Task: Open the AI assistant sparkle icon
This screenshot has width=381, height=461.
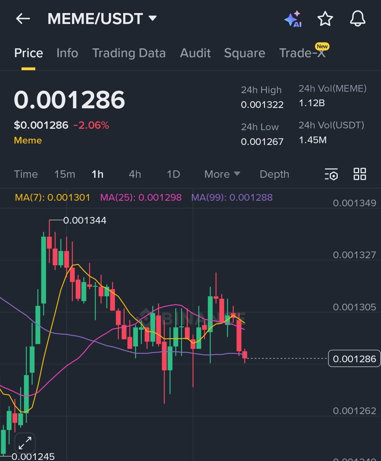Action: click(293, 19)
